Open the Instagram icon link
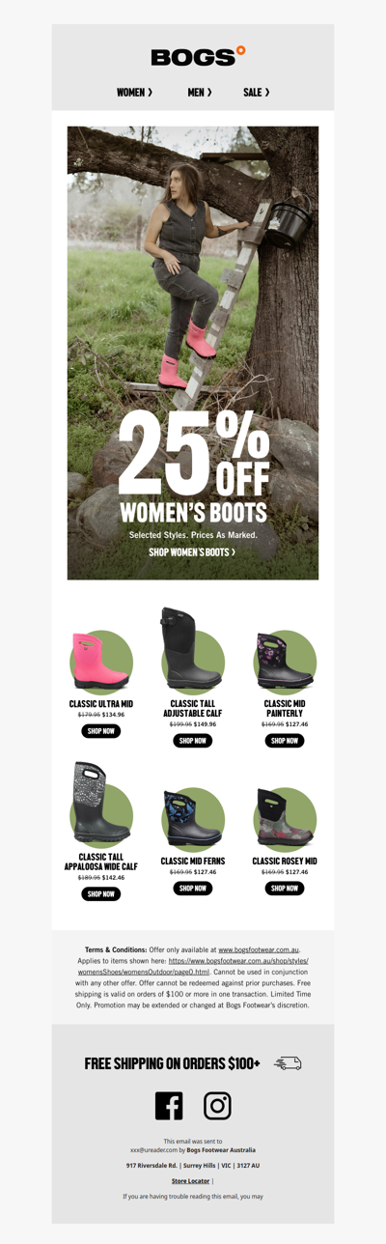 point(217,1106)
